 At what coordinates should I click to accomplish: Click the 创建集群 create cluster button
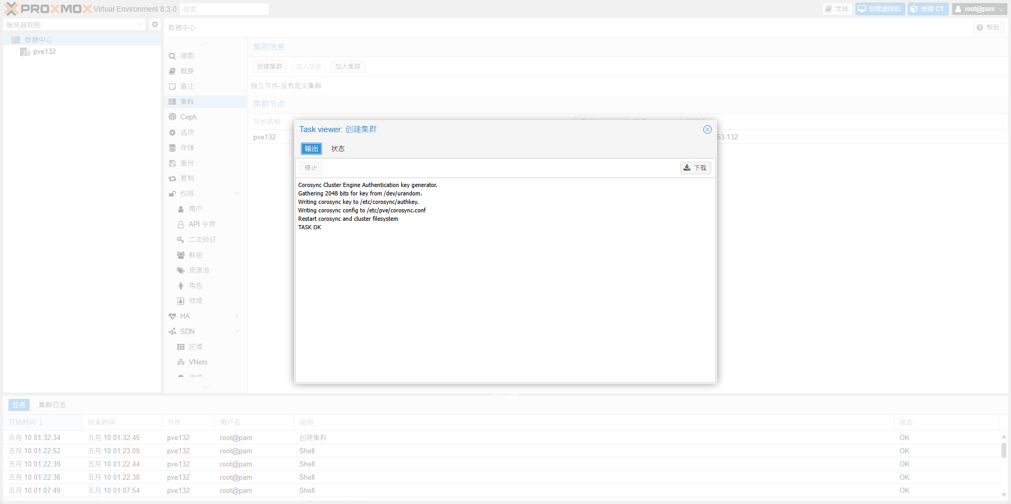point(270,67)
